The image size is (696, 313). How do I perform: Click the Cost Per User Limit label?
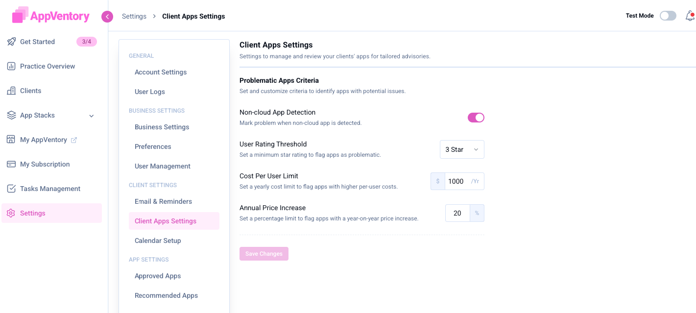[269, 176]
